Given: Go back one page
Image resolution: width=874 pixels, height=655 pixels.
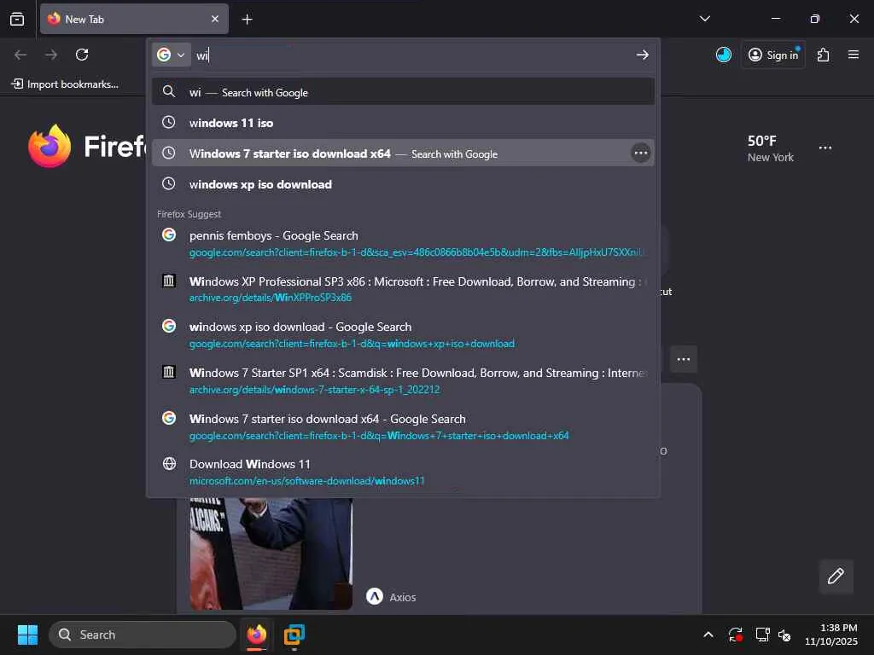Looking at the screenshot, I should click(20, 55).
